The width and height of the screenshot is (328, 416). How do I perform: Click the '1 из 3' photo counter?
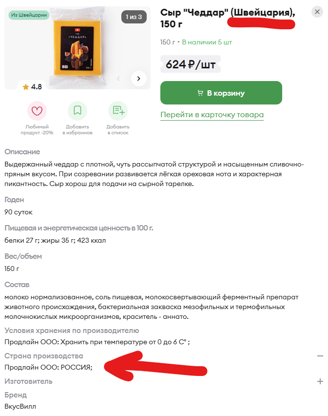pyautogui.click(x=134, y=17)
